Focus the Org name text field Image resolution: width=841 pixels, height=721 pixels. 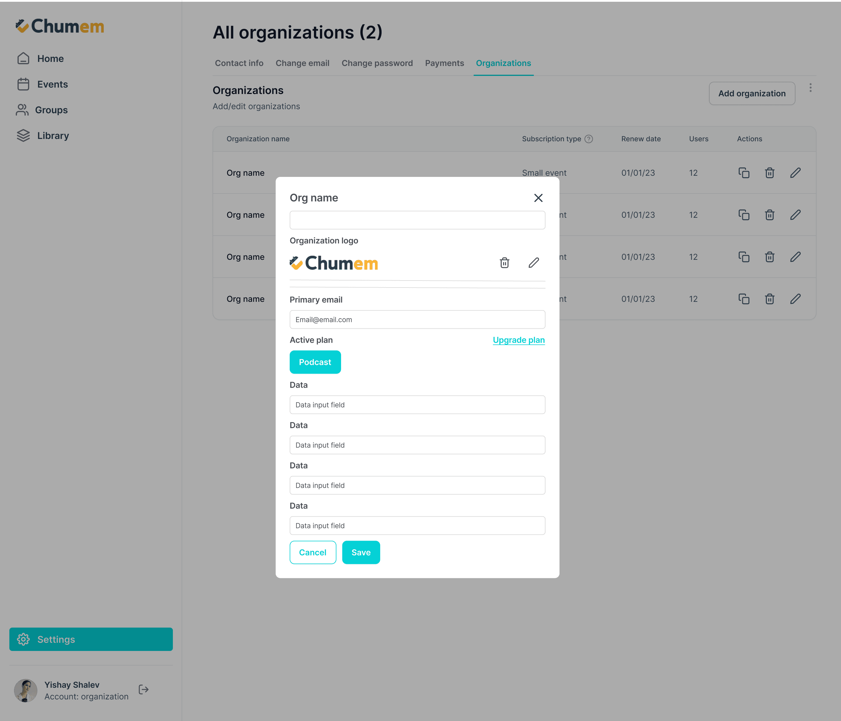coord(417,220)
